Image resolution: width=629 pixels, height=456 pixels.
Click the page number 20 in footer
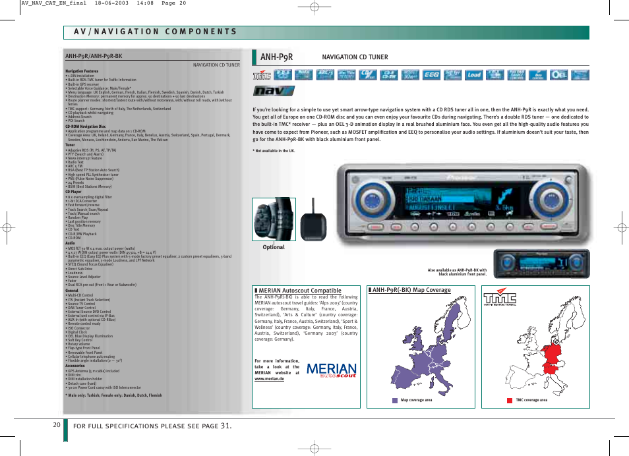pos(57,425)
